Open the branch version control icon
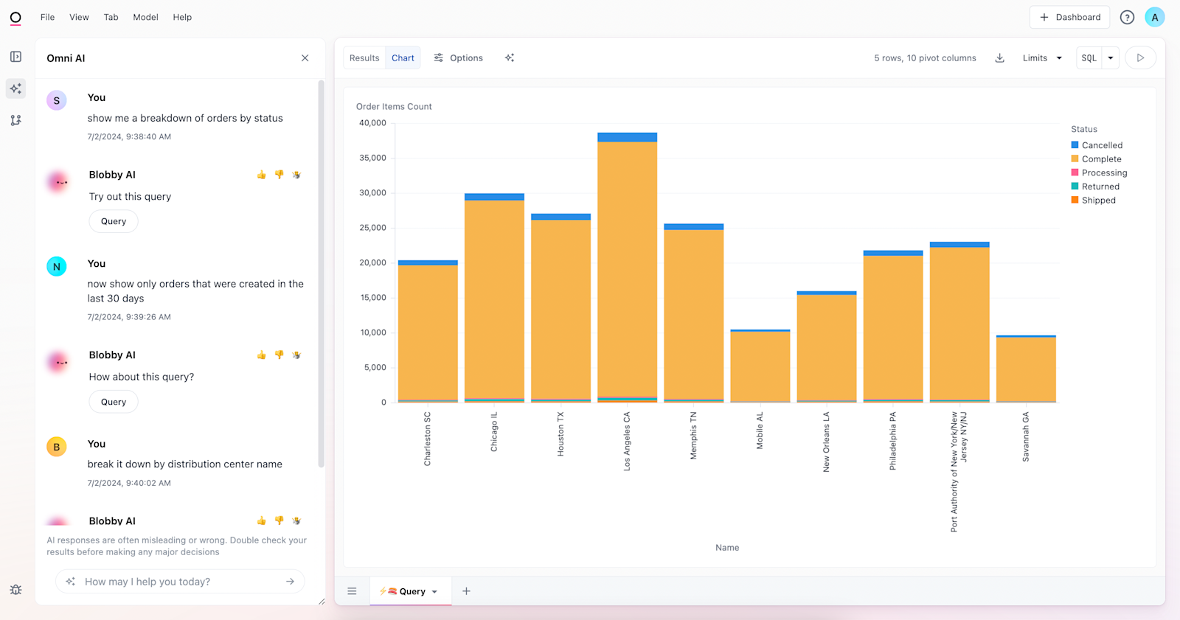 (x=15, y=120)
